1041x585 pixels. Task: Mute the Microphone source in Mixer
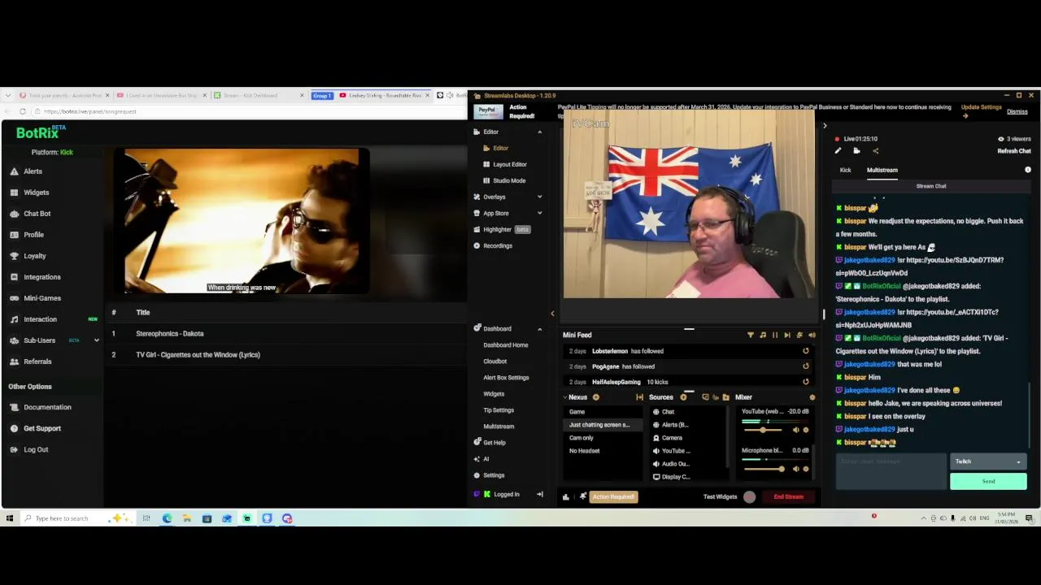796,469
